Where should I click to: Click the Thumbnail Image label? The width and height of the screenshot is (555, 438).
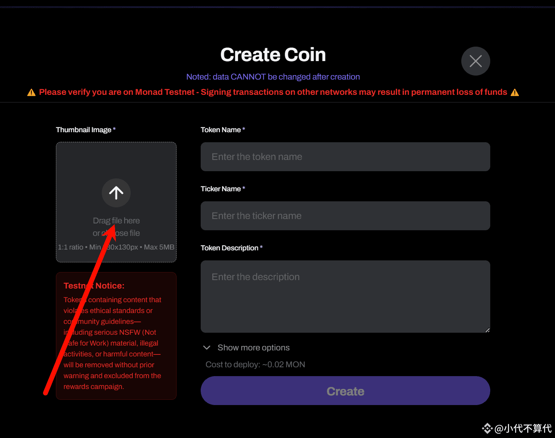pos(86,130)
